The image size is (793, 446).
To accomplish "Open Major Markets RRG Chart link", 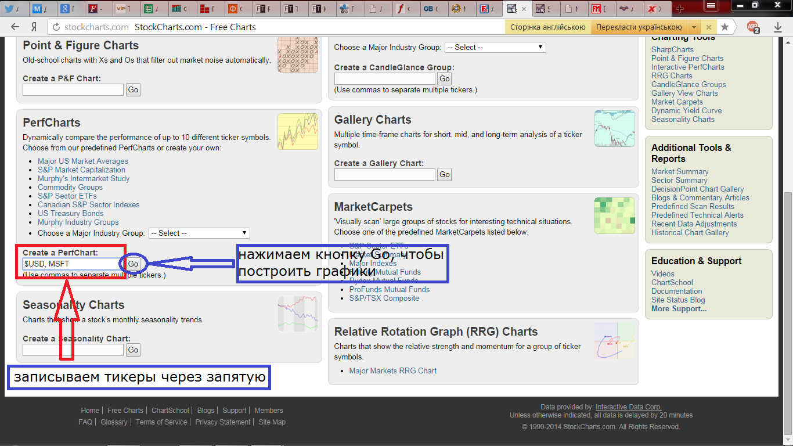I will pyautogui.click(x=393, y=371).
